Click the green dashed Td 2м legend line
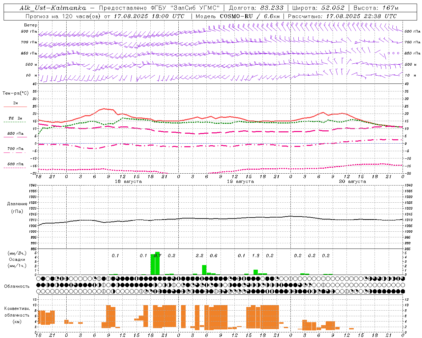Screen dimensions: 422x338 coord(15,122)
